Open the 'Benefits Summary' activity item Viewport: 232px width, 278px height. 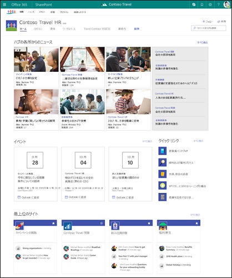(179, 248)
